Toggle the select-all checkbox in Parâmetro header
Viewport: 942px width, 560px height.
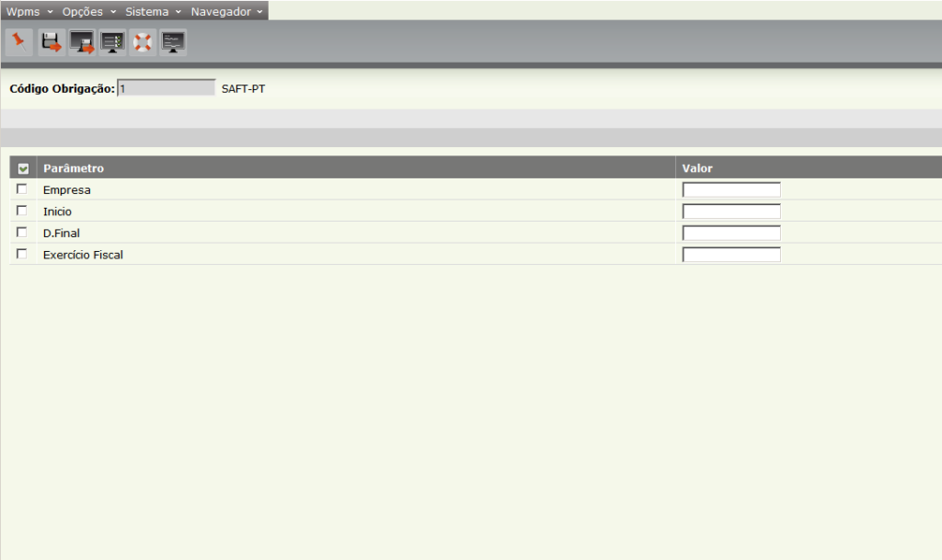tap(23, 168)
